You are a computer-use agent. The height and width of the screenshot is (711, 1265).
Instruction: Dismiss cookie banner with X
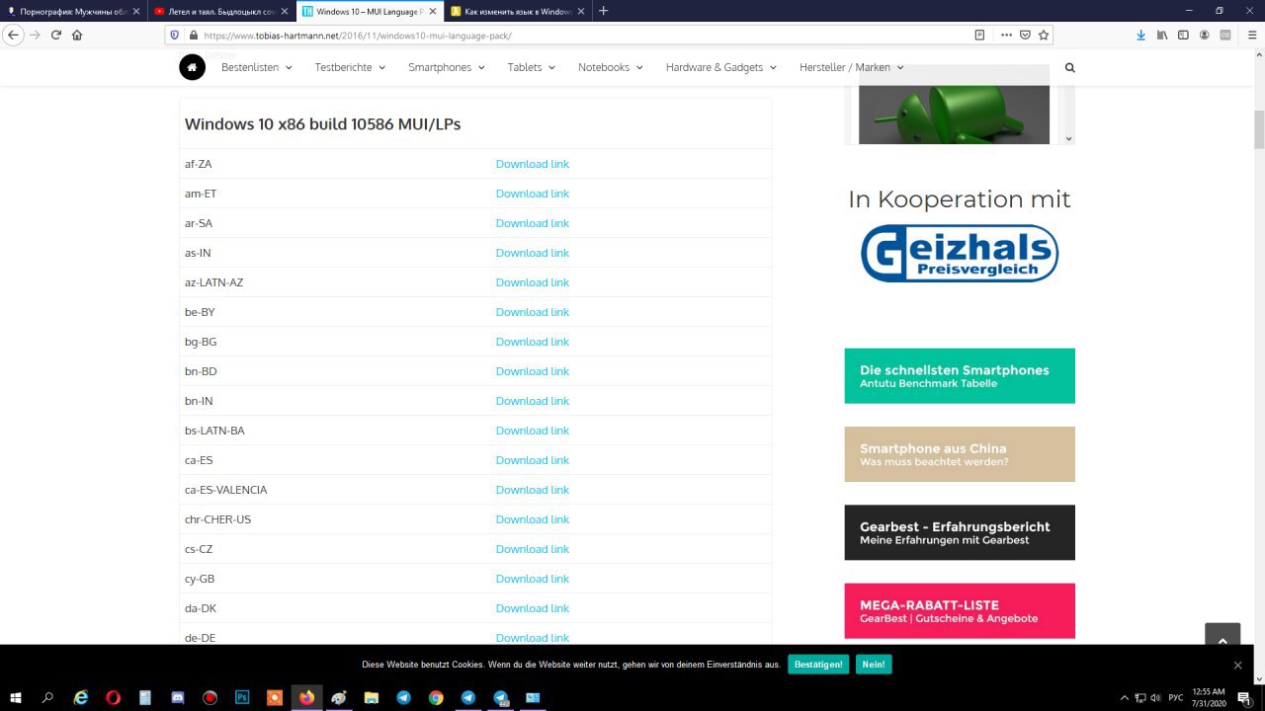(x=1237, y=665)
